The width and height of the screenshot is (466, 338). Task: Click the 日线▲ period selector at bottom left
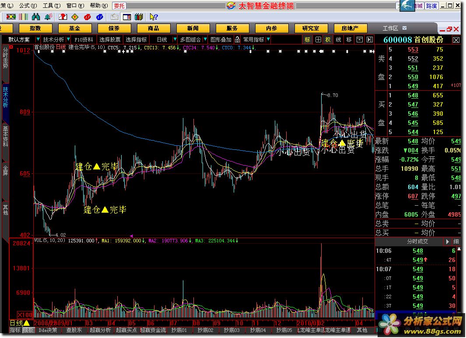coord(20,323)
